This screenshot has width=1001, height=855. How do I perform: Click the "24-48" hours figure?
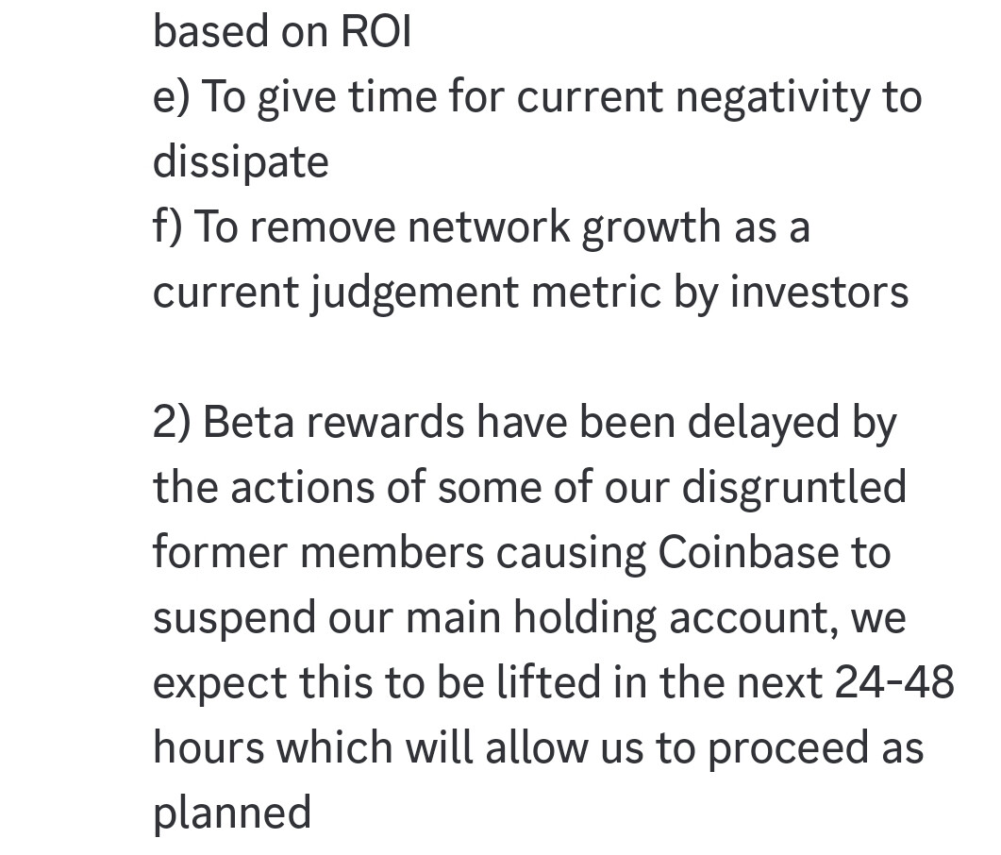click(x=894, y=682)
